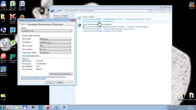The height and width of the screenshot is (110, 196).
Task: Switch to the Location tab
Action: point(32,24)
